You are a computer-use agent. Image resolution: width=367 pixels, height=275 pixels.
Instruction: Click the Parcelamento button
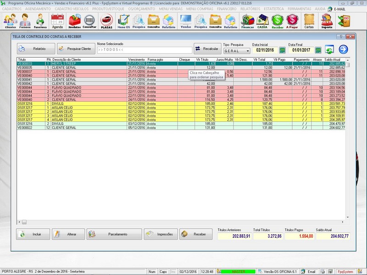(114, 234)
